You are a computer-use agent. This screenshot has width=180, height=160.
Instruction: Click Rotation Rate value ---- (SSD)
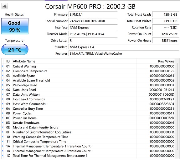(166, 27)
